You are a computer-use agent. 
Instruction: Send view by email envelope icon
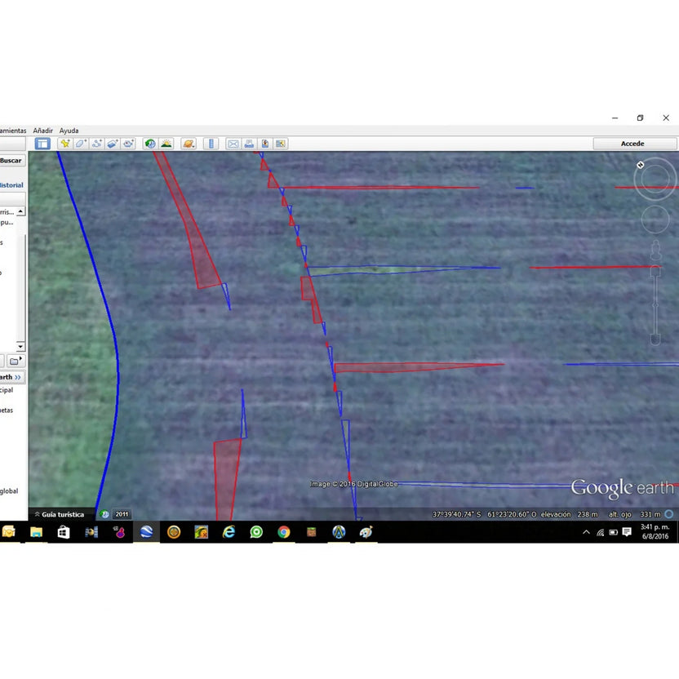pyautogui.click(x=233, y=144)
